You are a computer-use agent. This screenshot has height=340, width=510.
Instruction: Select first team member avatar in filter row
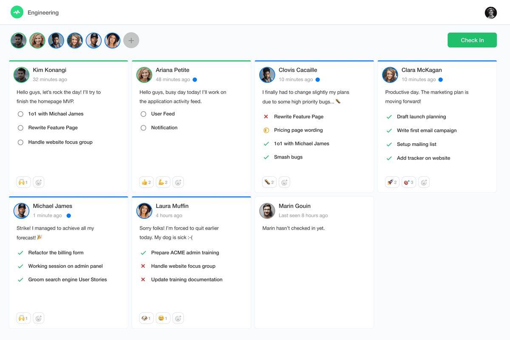[x=19, y=40]
